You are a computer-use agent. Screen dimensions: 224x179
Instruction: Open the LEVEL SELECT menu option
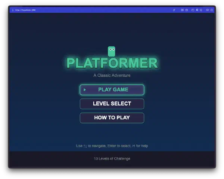coord(112,104)
